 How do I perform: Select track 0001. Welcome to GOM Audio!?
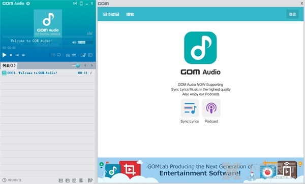tap(48, 73)
